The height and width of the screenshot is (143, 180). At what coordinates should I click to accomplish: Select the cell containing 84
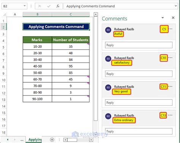(x=71, y=60)
